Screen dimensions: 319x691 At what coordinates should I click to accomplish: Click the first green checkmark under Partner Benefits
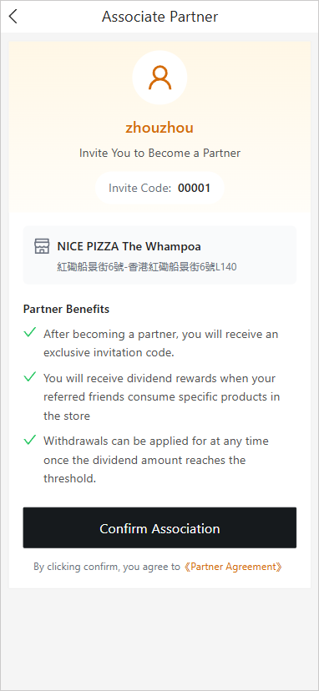click(x=30, y=333)
